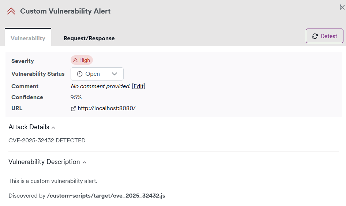
Task: Collapse the Vulnerability Description section
Action: coord(84,162)
